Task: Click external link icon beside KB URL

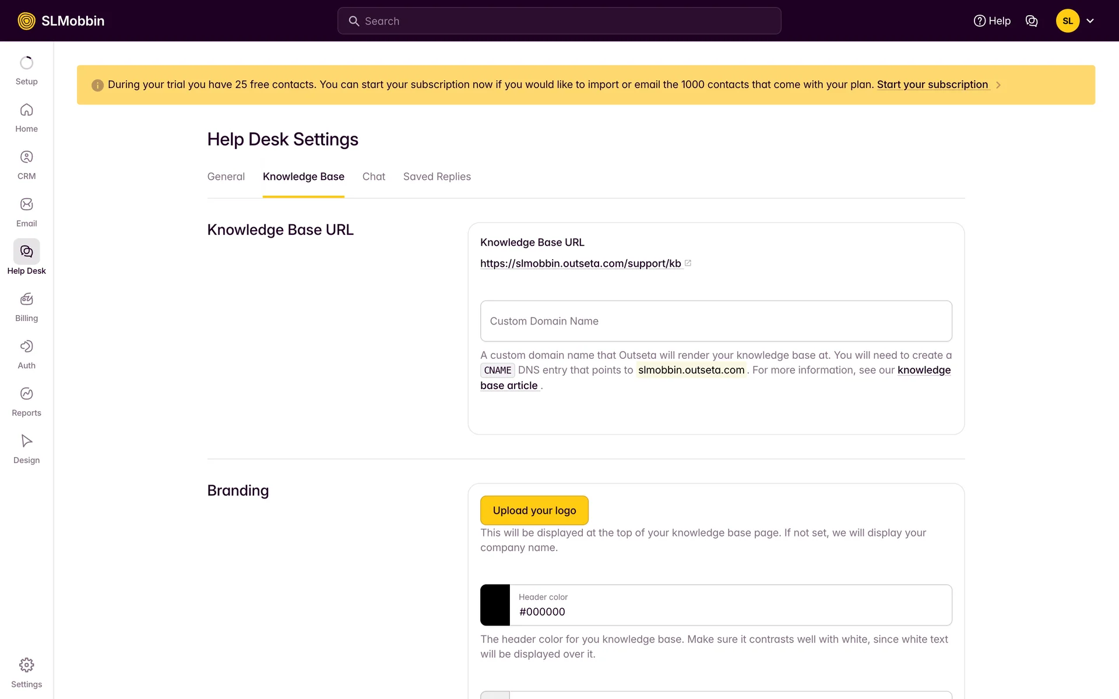Action: pos(688,263)
